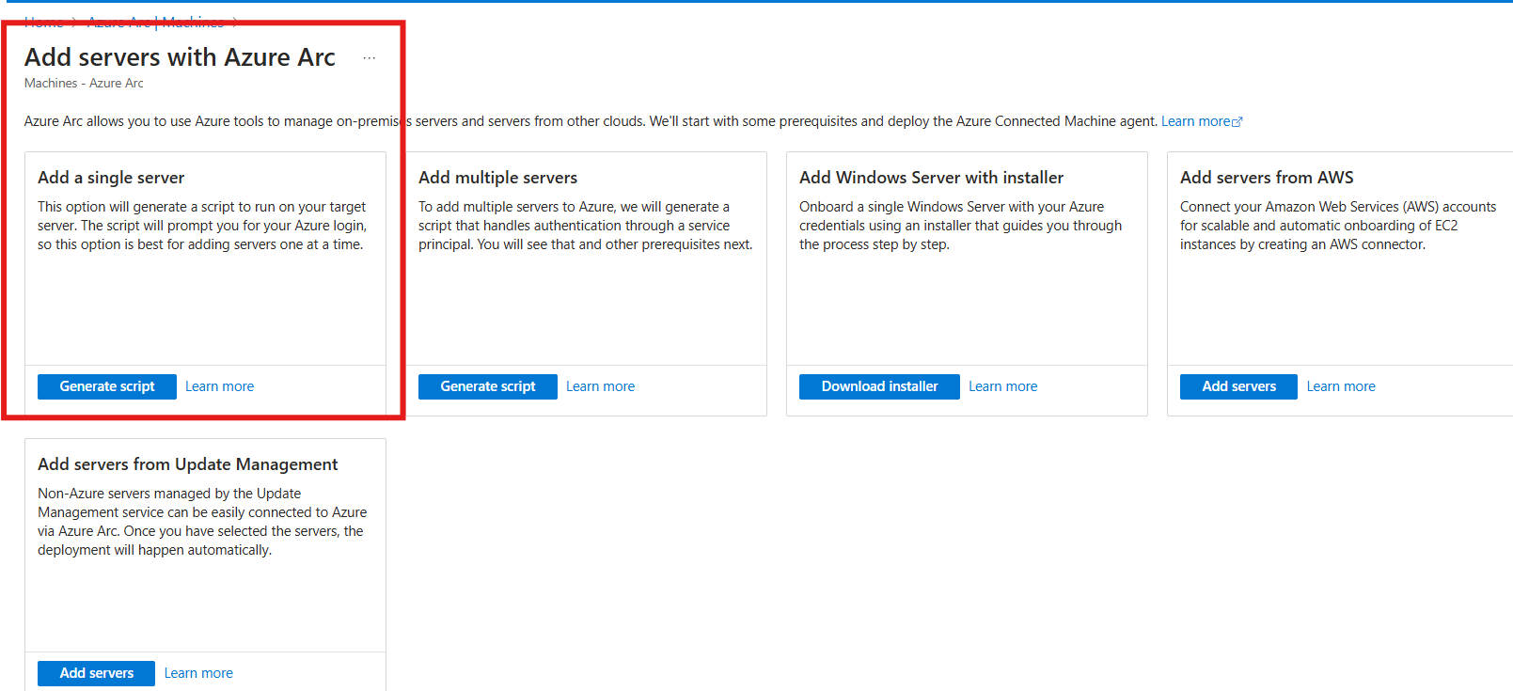Viewport: 1513px width, 691px height.
Task: Select the Add Windows Server with installer heading
Action: [931, 178]
